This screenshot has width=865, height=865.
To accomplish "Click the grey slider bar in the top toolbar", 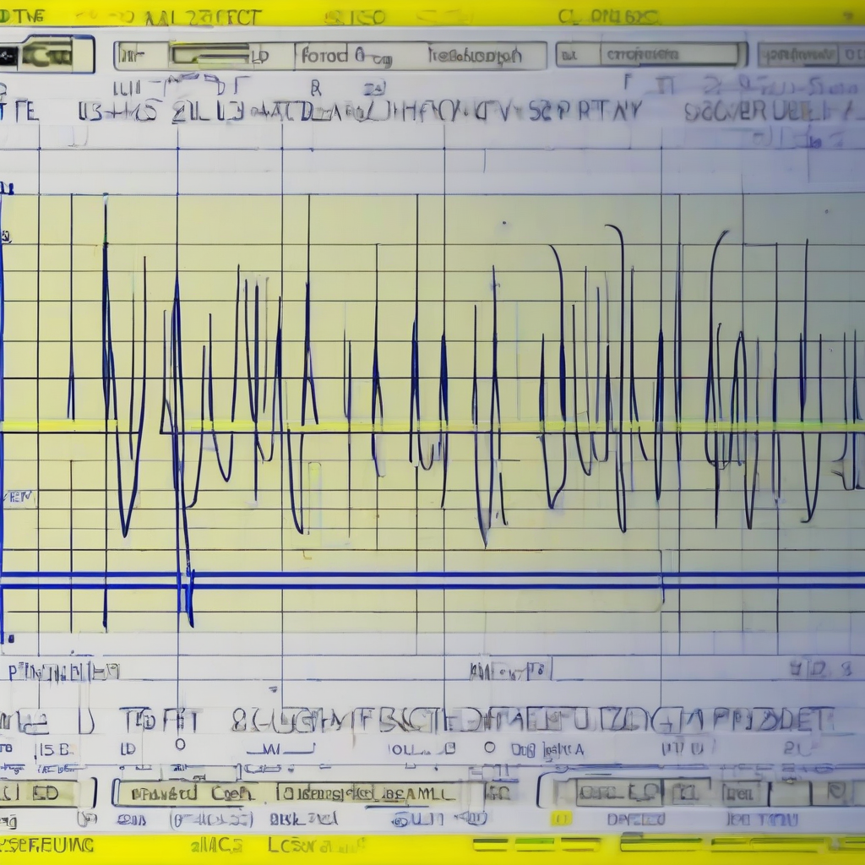I will coord(211,55).
